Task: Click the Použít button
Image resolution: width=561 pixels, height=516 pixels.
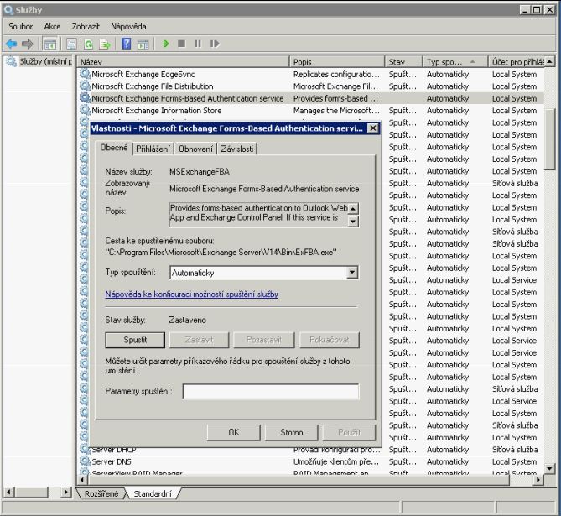Action: pyautogui.click(x=349, y=432)
